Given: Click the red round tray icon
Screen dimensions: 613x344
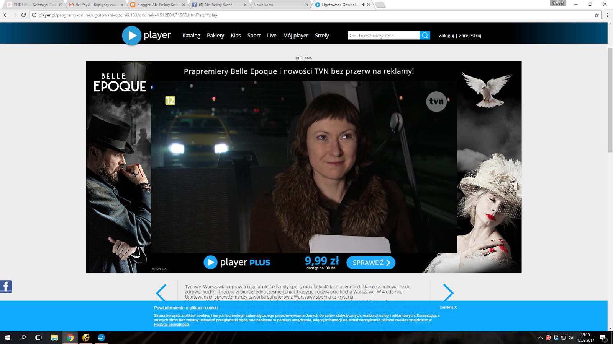Looking at the screenshot, I should [x=548, y=338].
